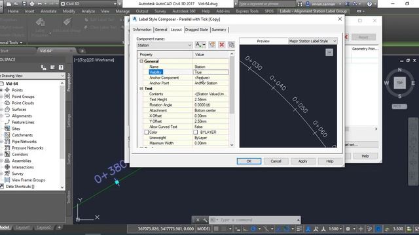419x235 pixels.
Task: Toggle grid display in status bar
Action: coord(216,228)
